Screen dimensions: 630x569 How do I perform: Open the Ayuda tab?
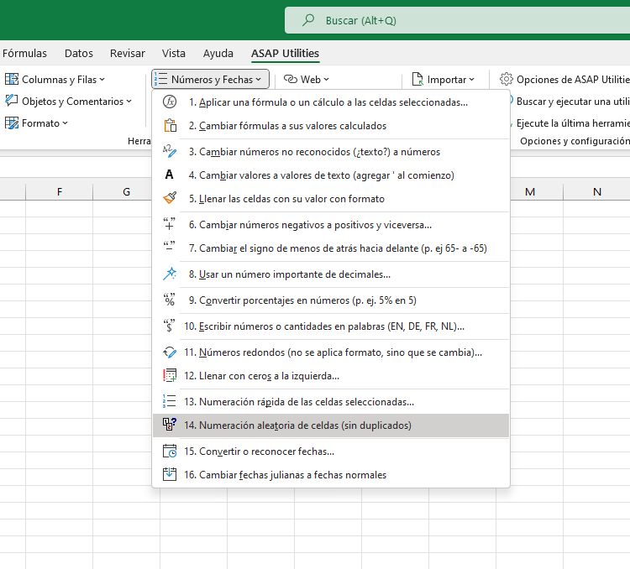coord(218,53)
